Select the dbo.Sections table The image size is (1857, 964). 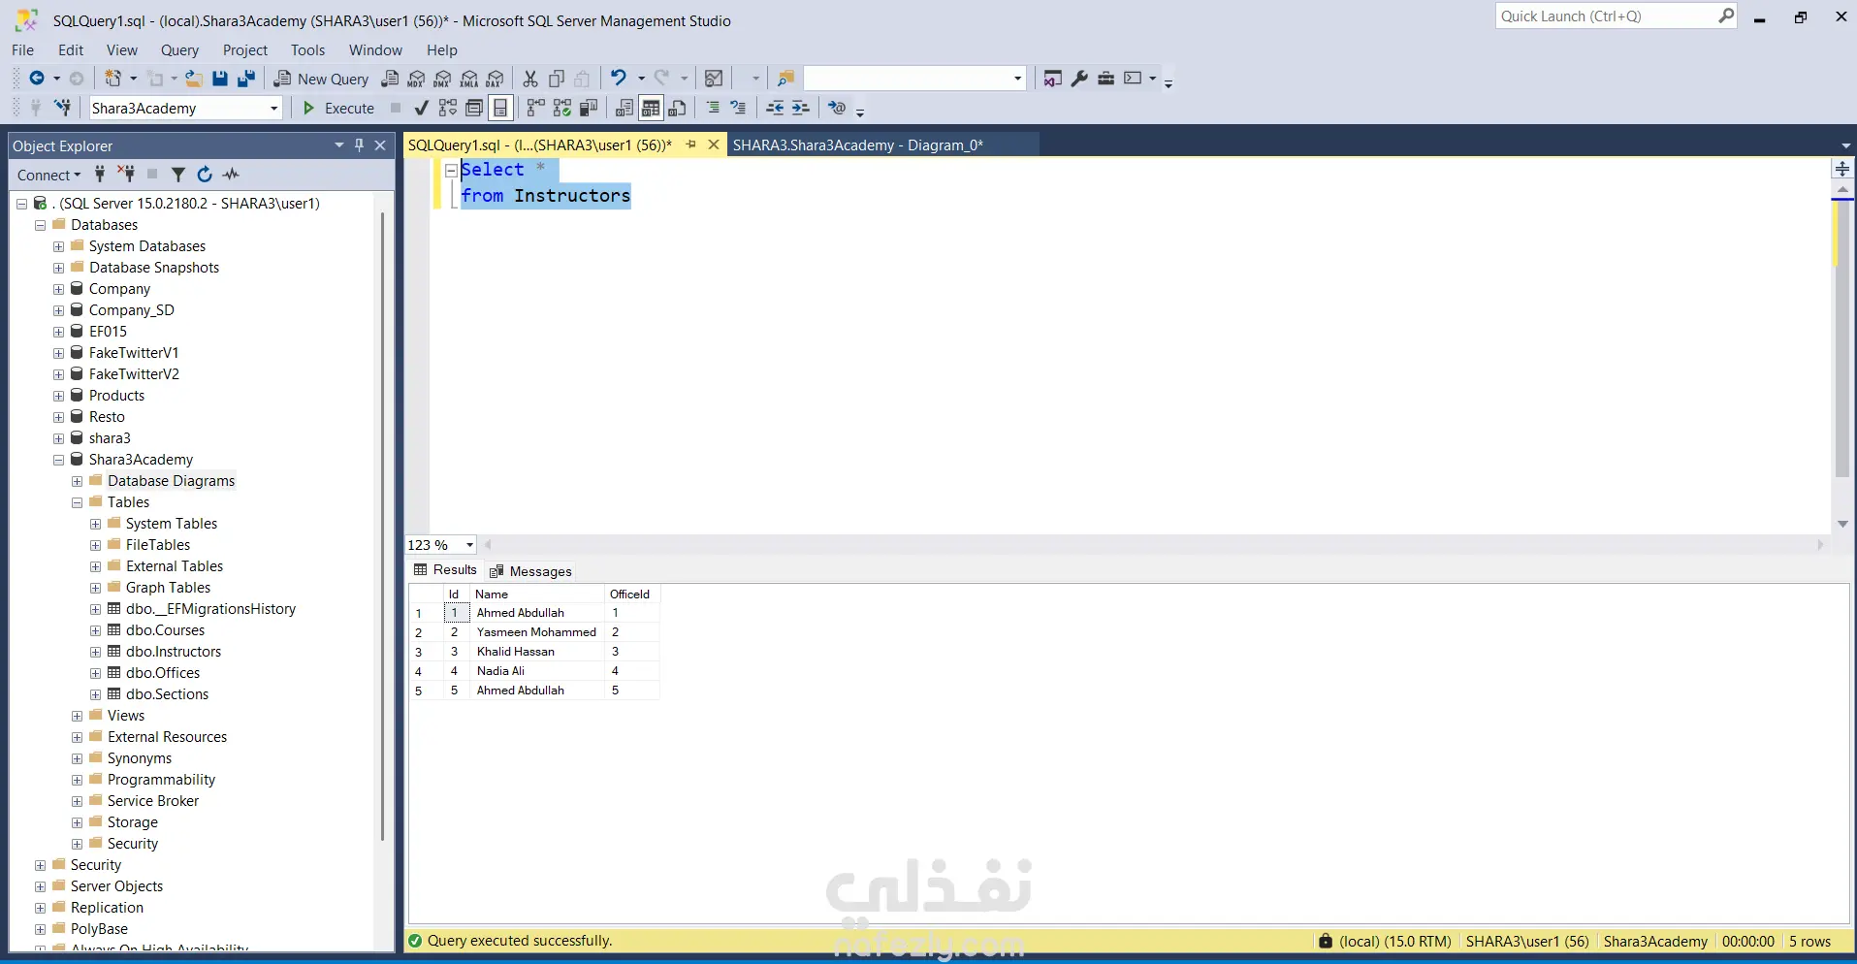pos(167,694)
